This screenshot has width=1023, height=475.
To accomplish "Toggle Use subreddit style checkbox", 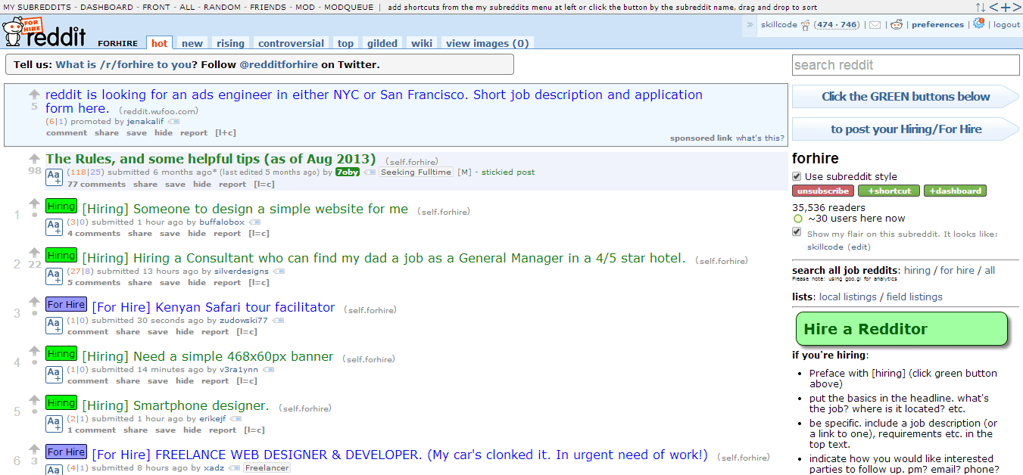I will 797,176.
